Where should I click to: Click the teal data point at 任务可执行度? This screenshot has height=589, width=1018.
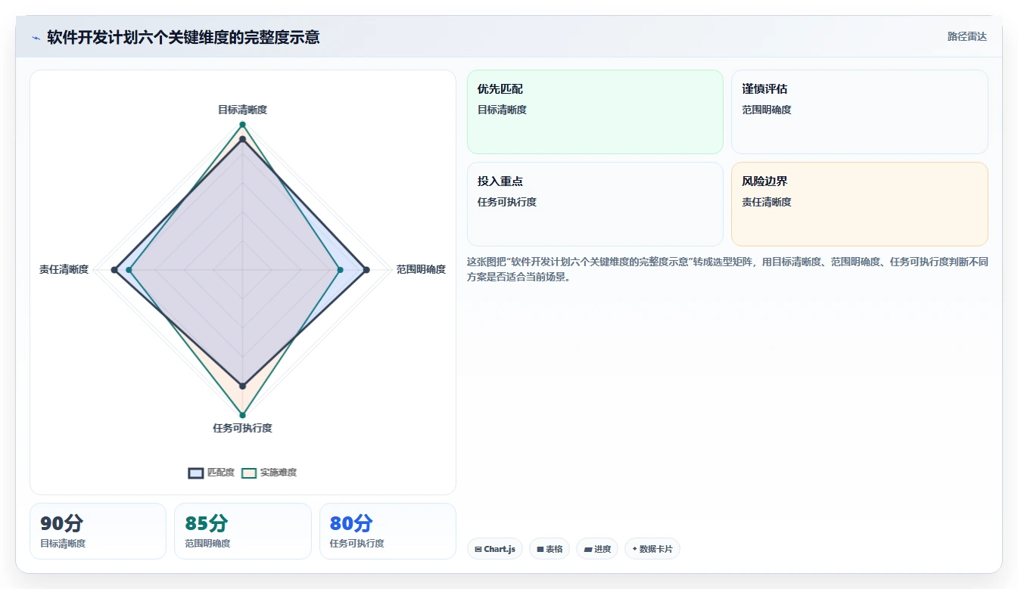242,414
